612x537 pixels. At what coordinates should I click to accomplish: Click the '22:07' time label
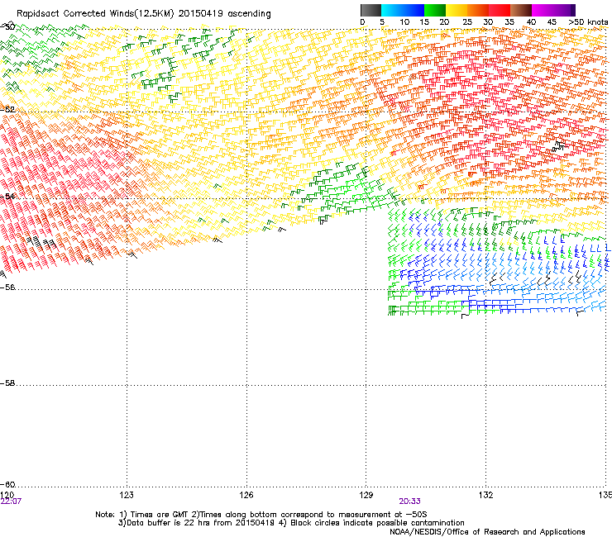pos(11,501)
